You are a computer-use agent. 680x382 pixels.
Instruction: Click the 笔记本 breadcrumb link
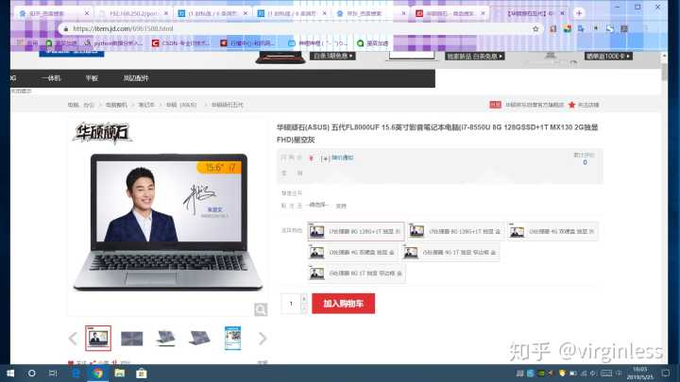146,105
